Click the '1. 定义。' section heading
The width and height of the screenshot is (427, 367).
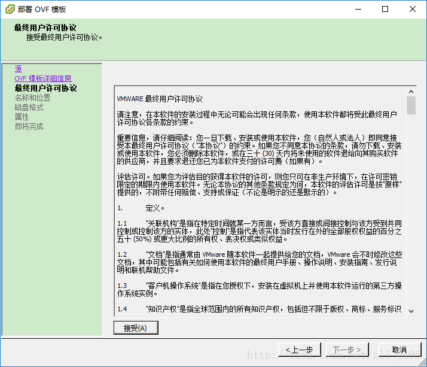(x=141, y=208)
